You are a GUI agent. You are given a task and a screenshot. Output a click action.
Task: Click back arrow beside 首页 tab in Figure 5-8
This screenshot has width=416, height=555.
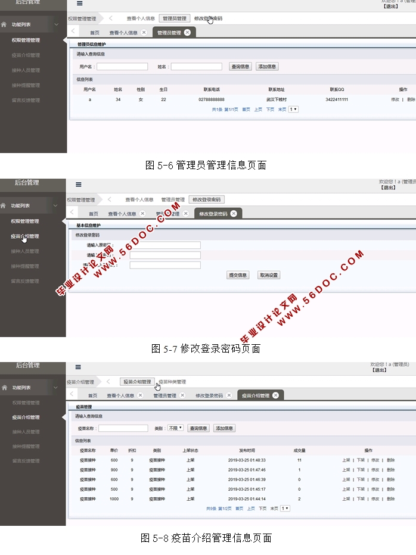(x=72, y=394)
